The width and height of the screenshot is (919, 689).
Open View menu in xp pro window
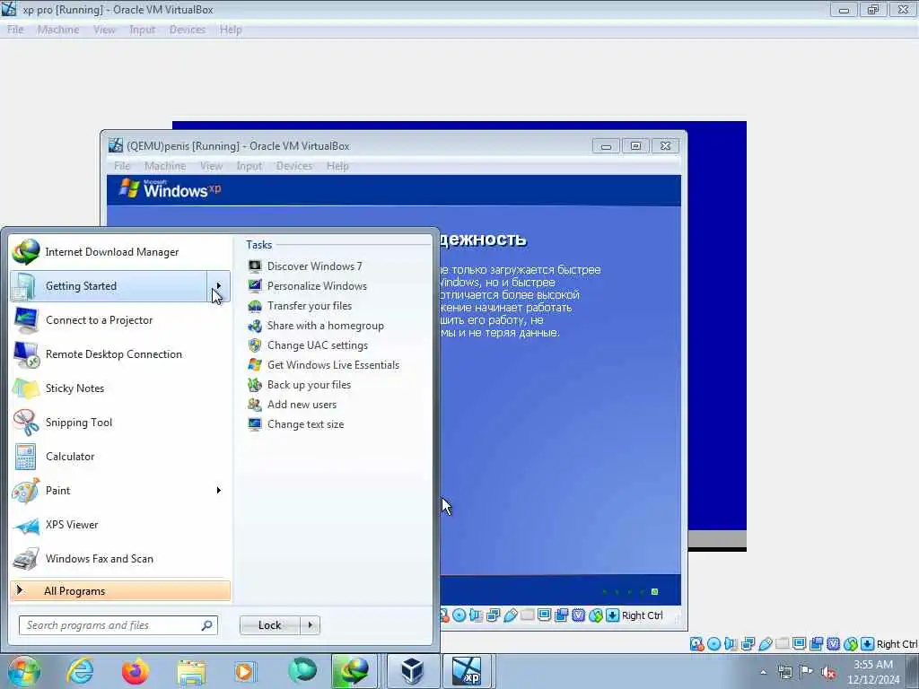(x=104, y=30)
